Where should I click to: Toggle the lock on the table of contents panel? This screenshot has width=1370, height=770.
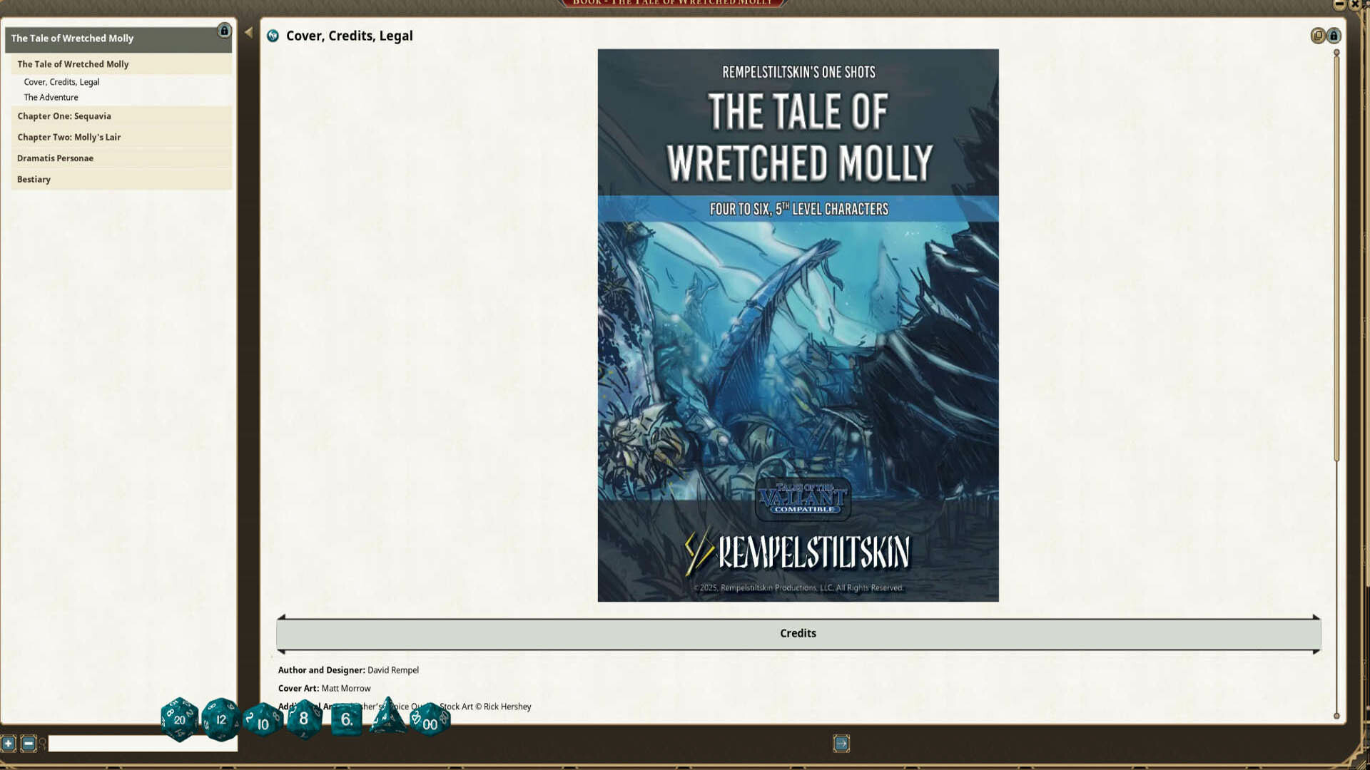tap(224, 31)
